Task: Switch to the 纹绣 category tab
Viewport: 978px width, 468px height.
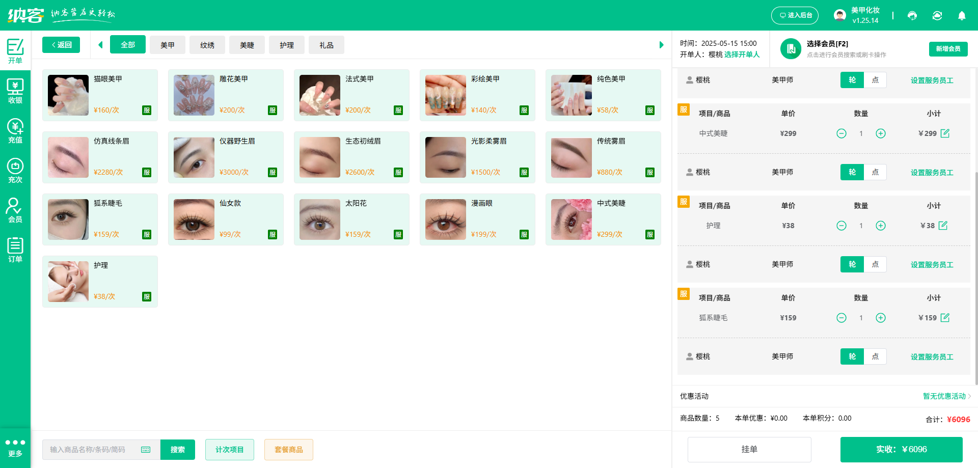Action: point(207,45)
